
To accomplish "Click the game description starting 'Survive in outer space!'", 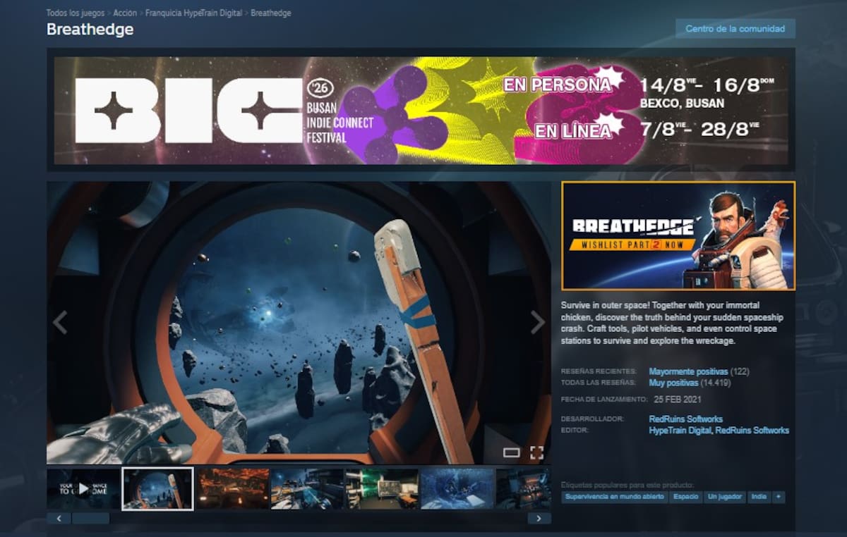I will [674, 323].
